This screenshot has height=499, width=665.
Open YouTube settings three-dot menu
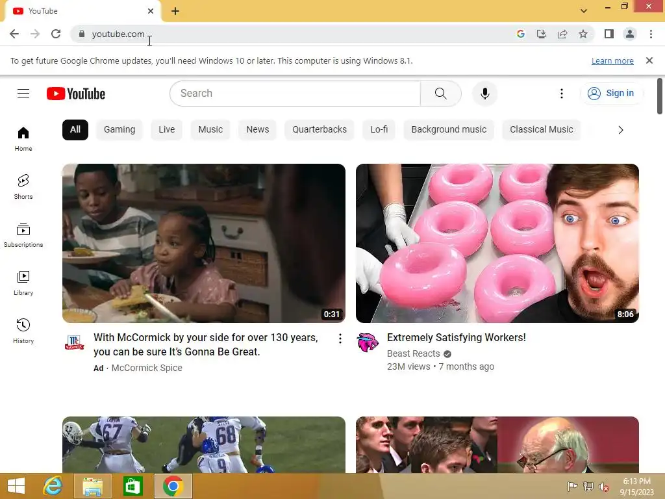[x=562, y=94]
